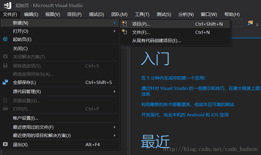Open toolbar overflow options arrow
Viewport: 261px width, 155px height.
pos(257,25)
